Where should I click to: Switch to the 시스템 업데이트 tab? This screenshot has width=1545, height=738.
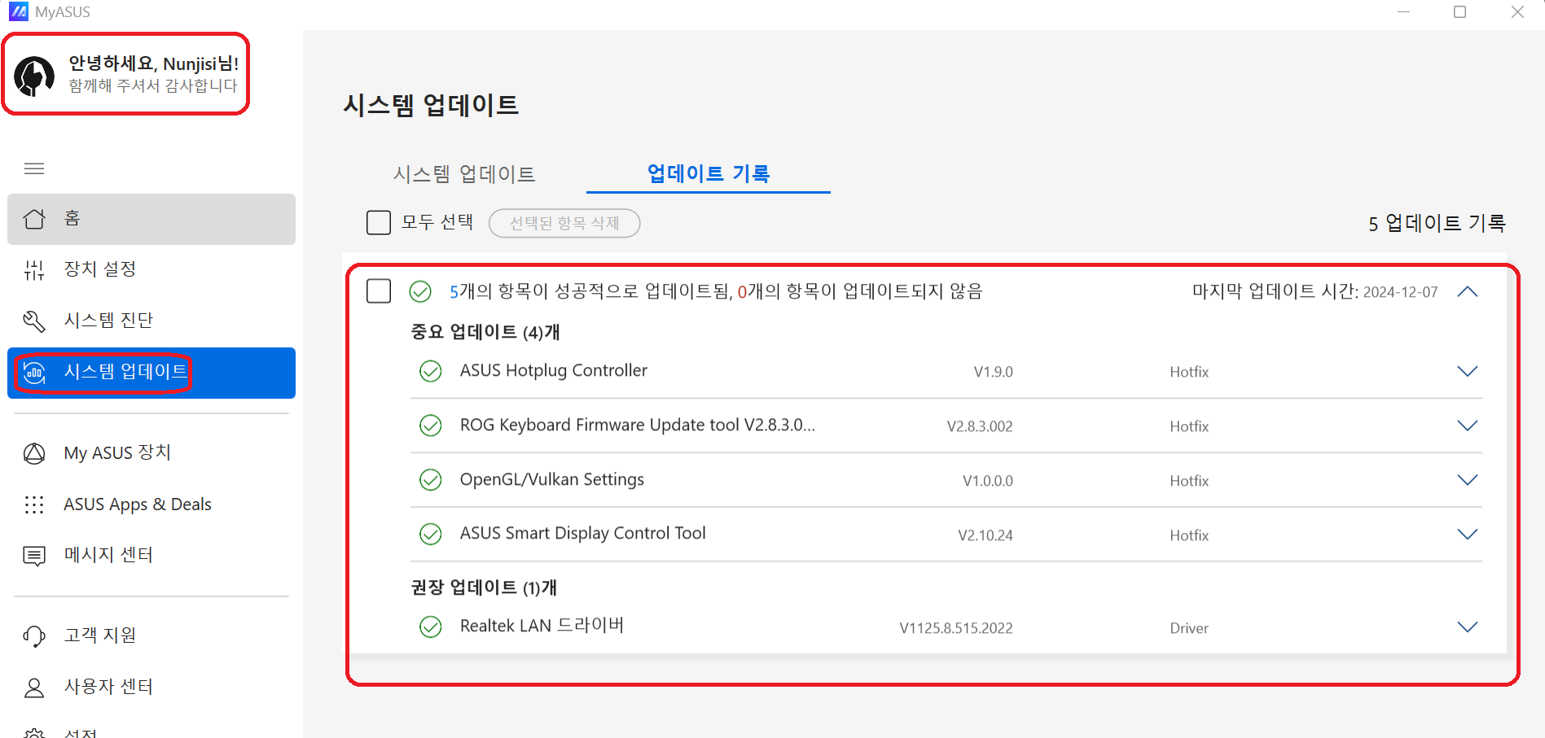[464, 174]
